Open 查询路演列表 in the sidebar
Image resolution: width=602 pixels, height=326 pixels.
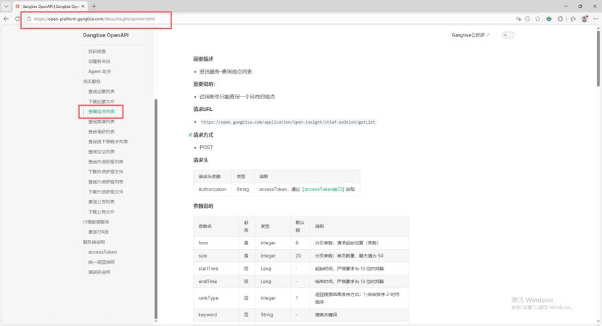(x=101, y=122)
